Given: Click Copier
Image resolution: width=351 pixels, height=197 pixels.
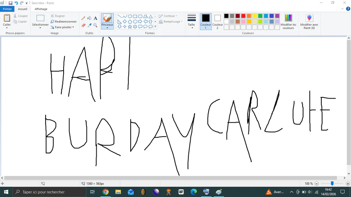Looking at the screenshot, I should (20, 22).
